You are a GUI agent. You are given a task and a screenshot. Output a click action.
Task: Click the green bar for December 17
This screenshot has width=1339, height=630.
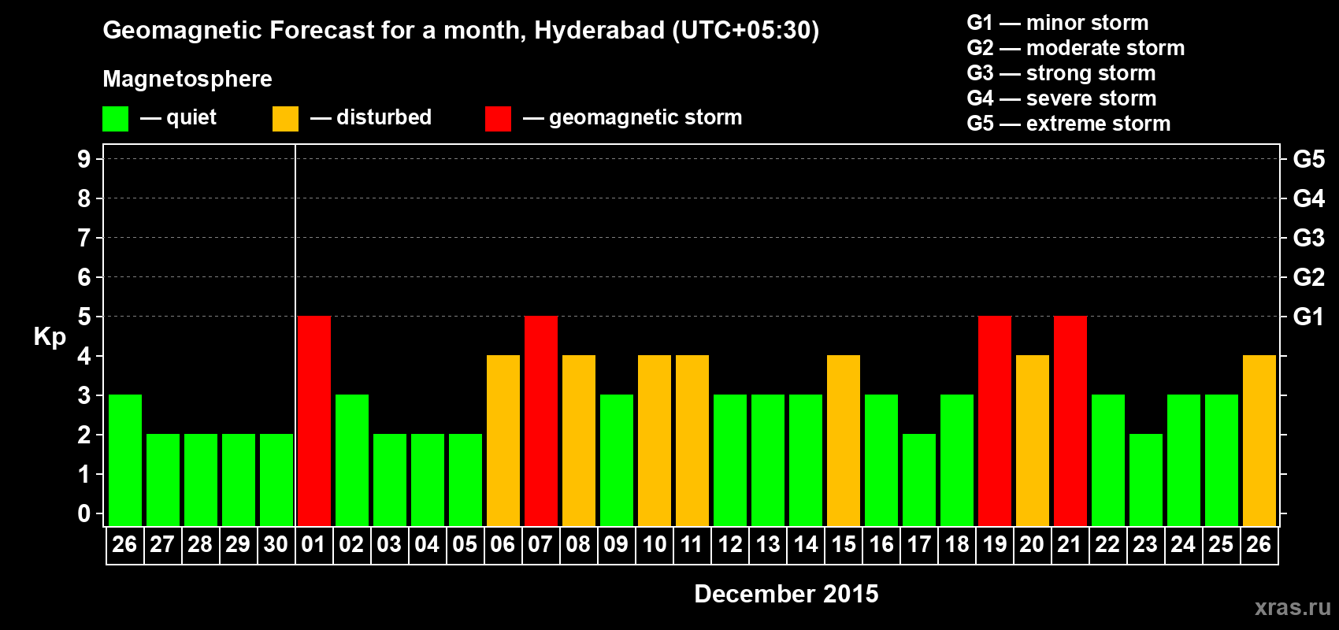pyautogui.click(x=919, y=480)
